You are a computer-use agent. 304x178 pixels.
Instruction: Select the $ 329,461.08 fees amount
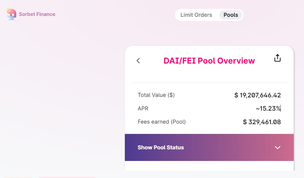click(262, 122)
